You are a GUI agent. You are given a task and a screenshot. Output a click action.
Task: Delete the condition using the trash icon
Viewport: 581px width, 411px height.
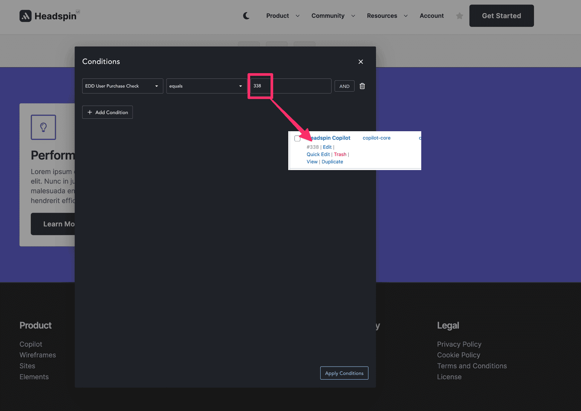click(362, 86)
